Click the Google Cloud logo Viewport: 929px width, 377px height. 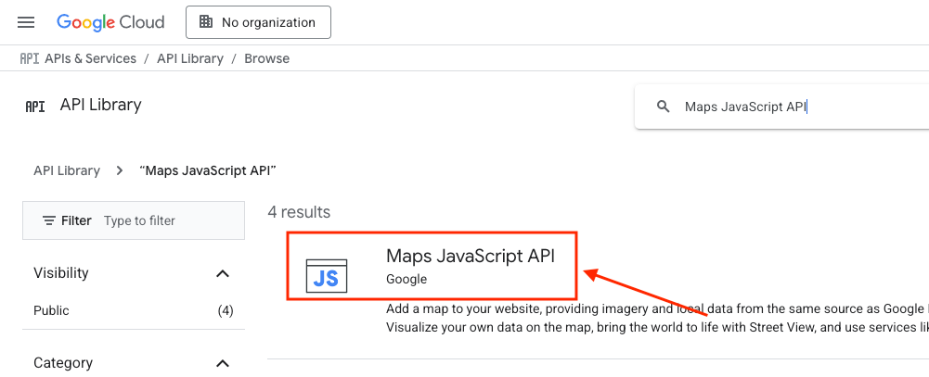[x=110, y=22]
